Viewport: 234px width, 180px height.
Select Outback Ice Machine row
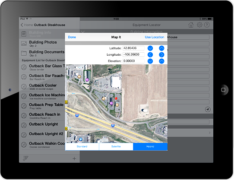click(x=42, y=96)
